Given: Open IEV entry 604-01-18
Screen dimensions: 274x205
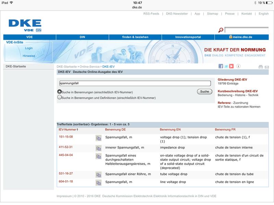Looking at the screenshot, I should (66, 182).
